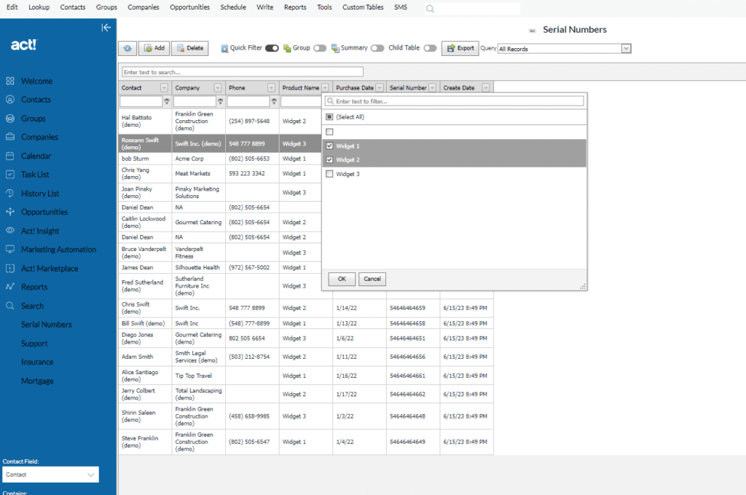Image resolution: width=746 pixels, height=495 pixels.
Task: Open Mortgage in the sidebar
Action: pyautogui.click(x=37, y=381)
